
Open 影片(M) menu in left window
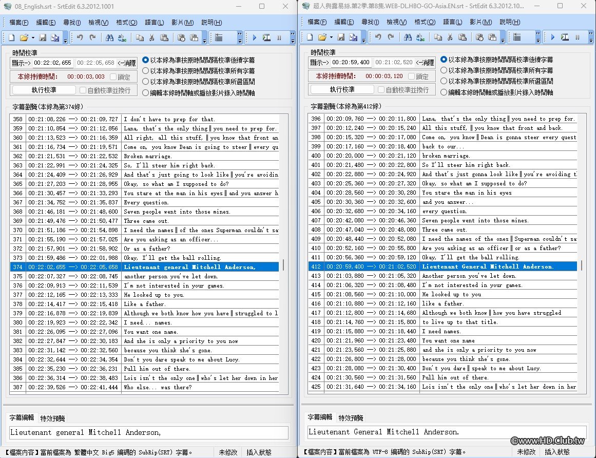(182, 23)
